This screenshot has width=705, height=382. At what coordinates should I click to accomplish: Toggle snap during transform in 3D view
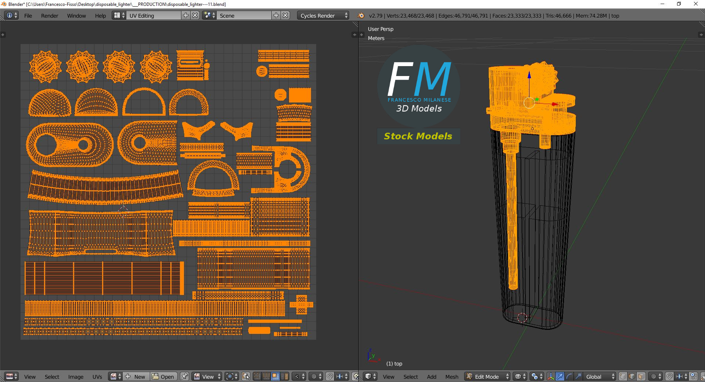coord(669,376)
